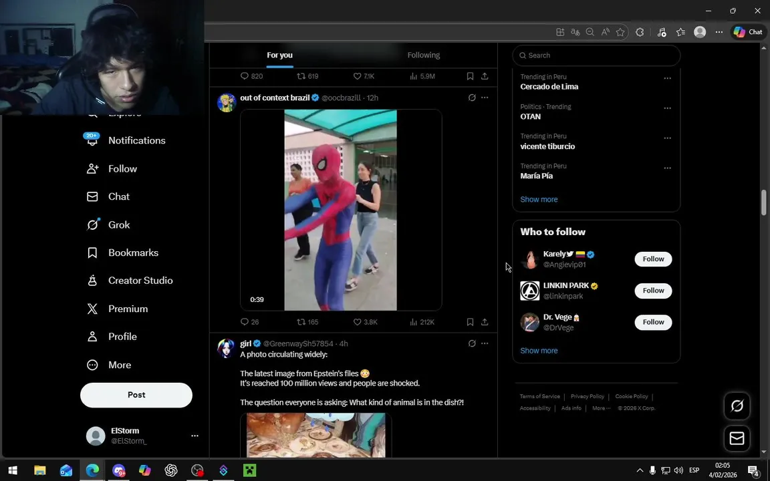Go to Profile page
This screenshot has width=770, height=481.
pyautogui.click(x=112, y=337)
